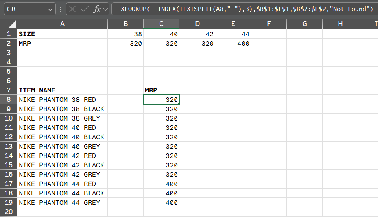The width and height of the screenshot is (378, 217).
Task: Click size cell containing 42
Action: click(197, 34)
